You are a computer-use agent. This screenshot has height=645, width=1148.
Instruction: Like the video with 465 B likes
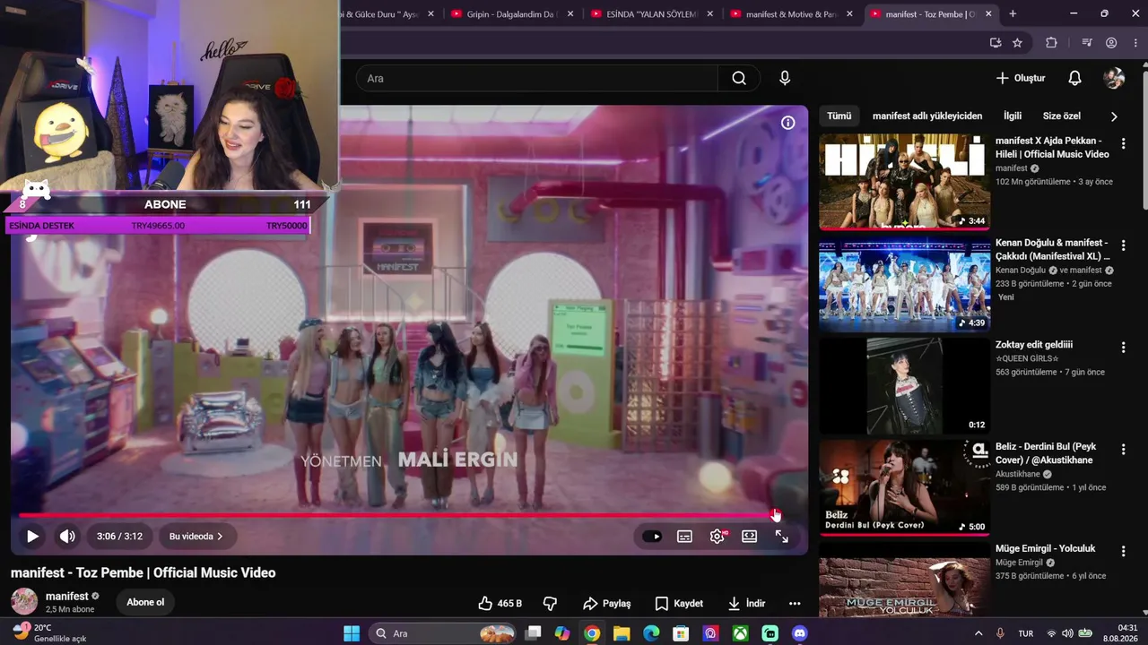click(x=500, y=603)
